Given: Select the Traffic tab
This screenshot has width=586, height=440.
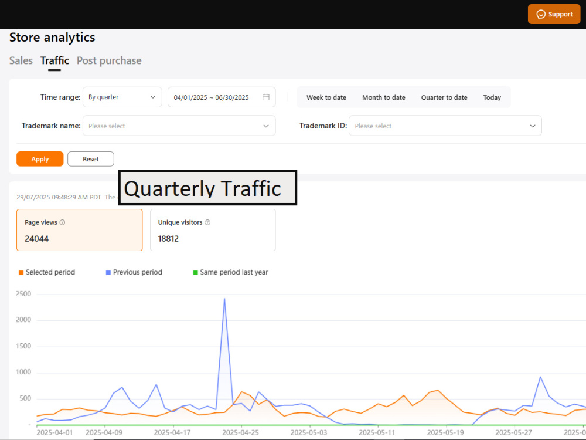Looking at the screenshot, I should [54, 60].
